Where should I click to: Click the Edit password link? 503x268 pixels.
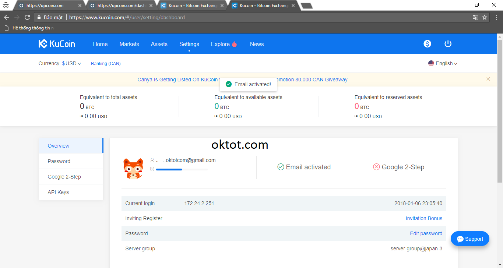426,233
